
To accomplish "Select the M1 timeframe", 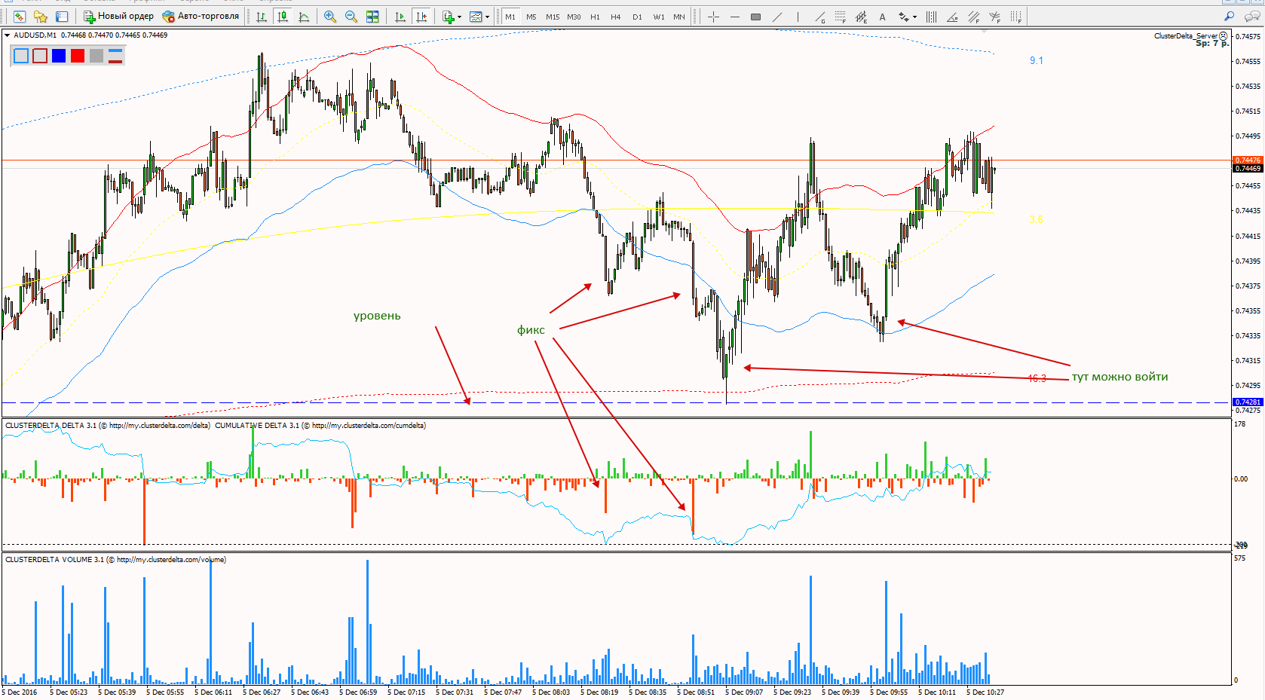I will [510, 17].
